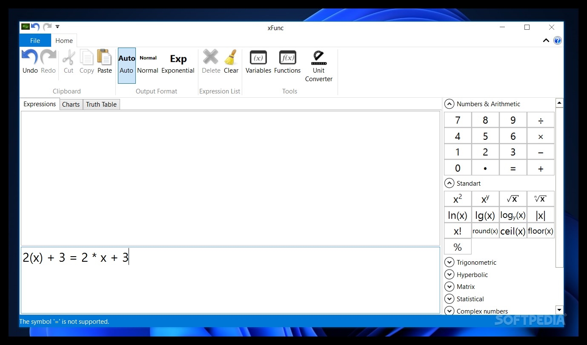Click in the expression input field
587x345 pixels.
230,280
